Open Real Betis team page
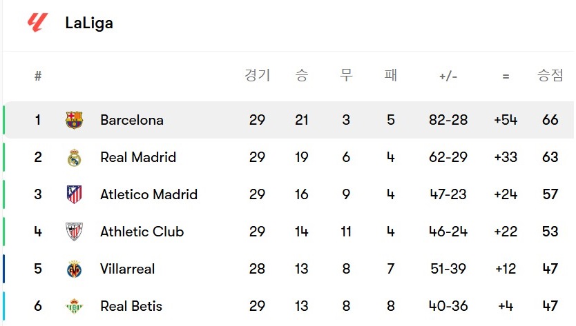 pos(131,306)
